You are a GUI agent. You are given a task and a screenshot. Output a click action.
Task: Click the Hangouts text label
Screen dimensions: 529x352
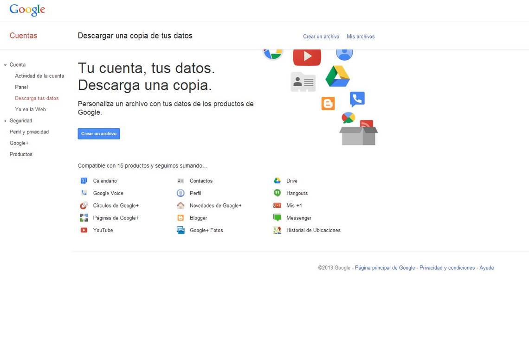coord(297,193)
